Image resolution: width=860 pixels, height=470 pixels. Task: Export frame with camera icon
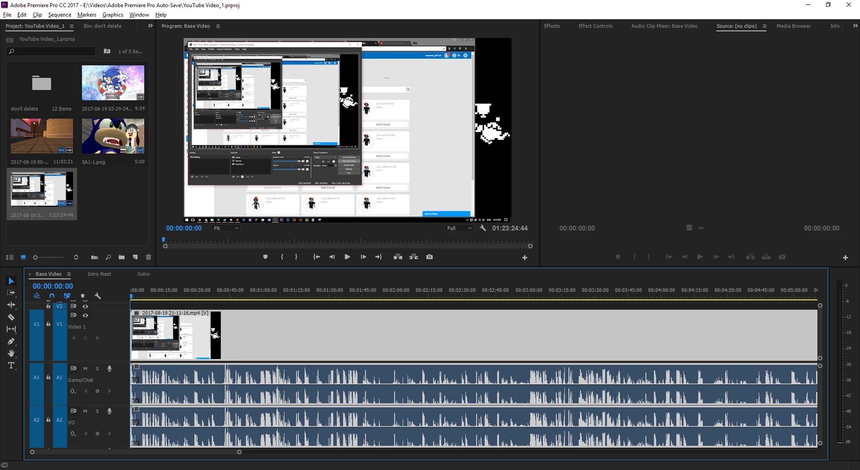(x=430, y=257)
